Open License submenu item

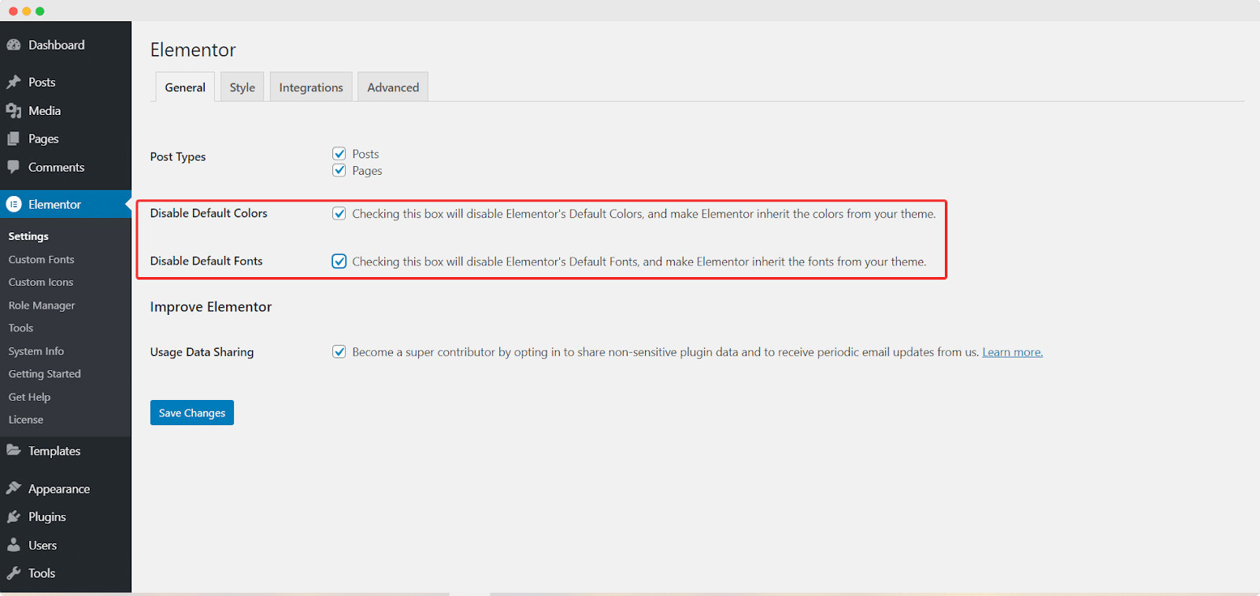[x=26, y=420]
